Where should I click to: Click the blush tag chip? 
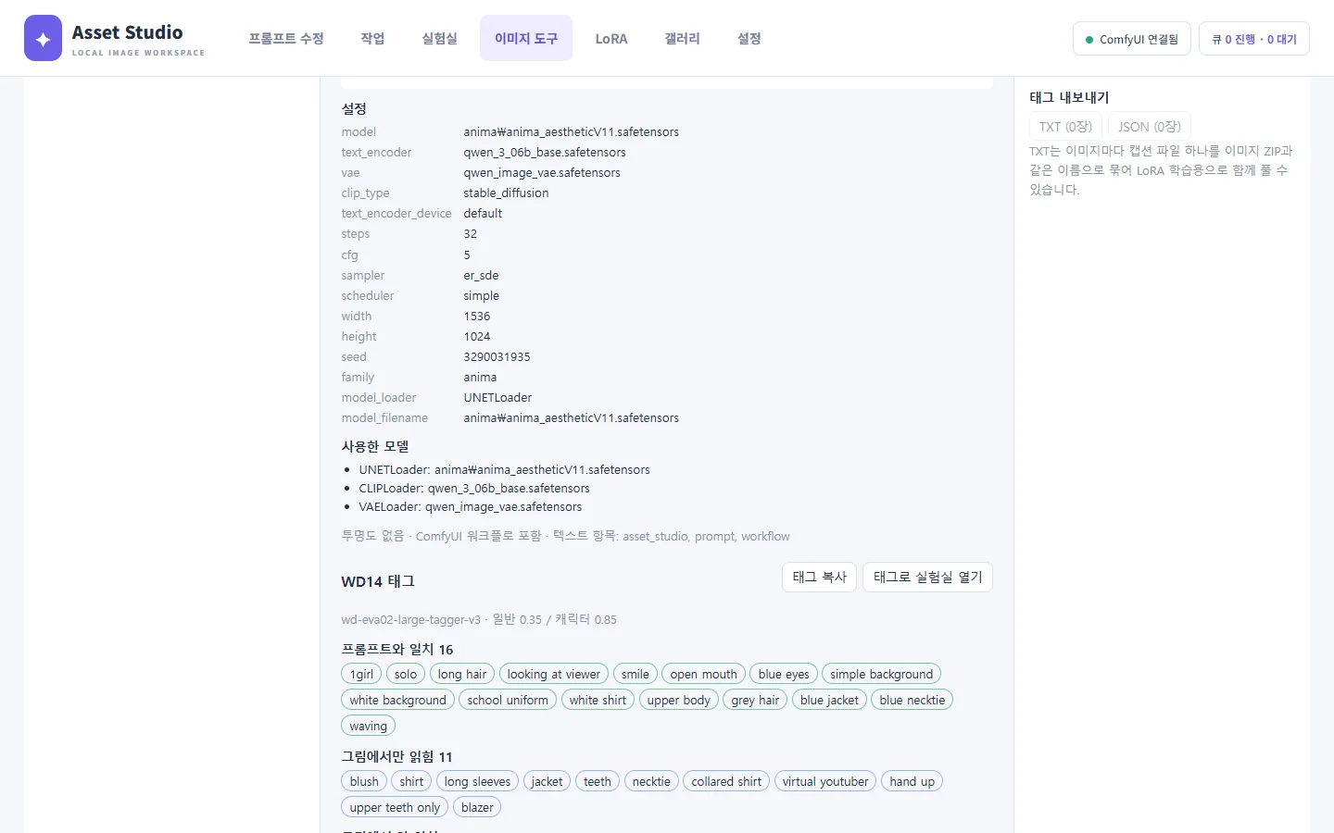pyautogui.click(x=364, y=781)
